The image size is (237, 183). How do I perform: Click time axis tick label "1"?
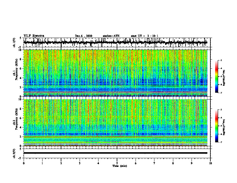click(x=42, y=163)
